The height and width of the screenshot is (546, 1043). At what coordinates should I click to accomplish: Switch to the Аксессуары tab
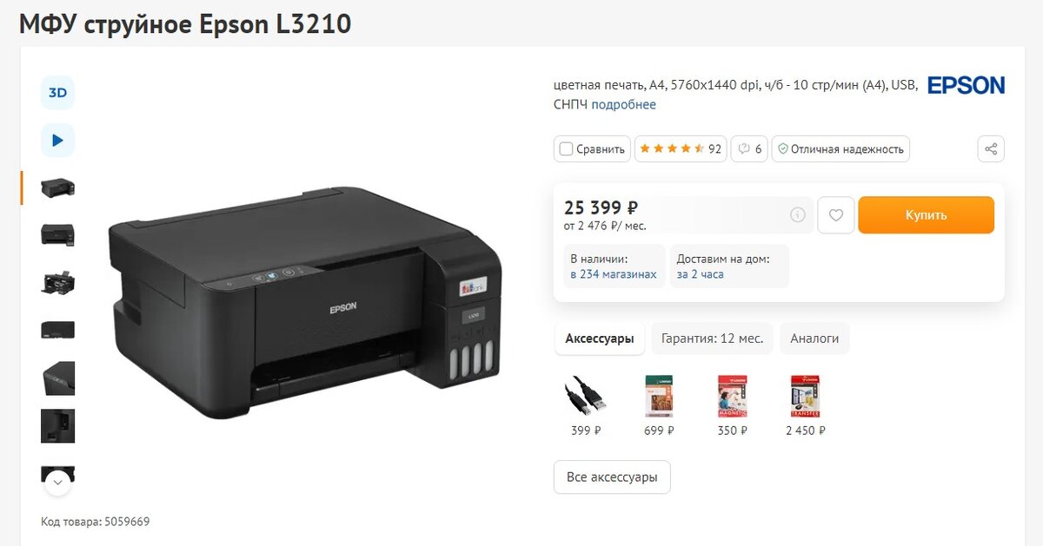point(600,339)
